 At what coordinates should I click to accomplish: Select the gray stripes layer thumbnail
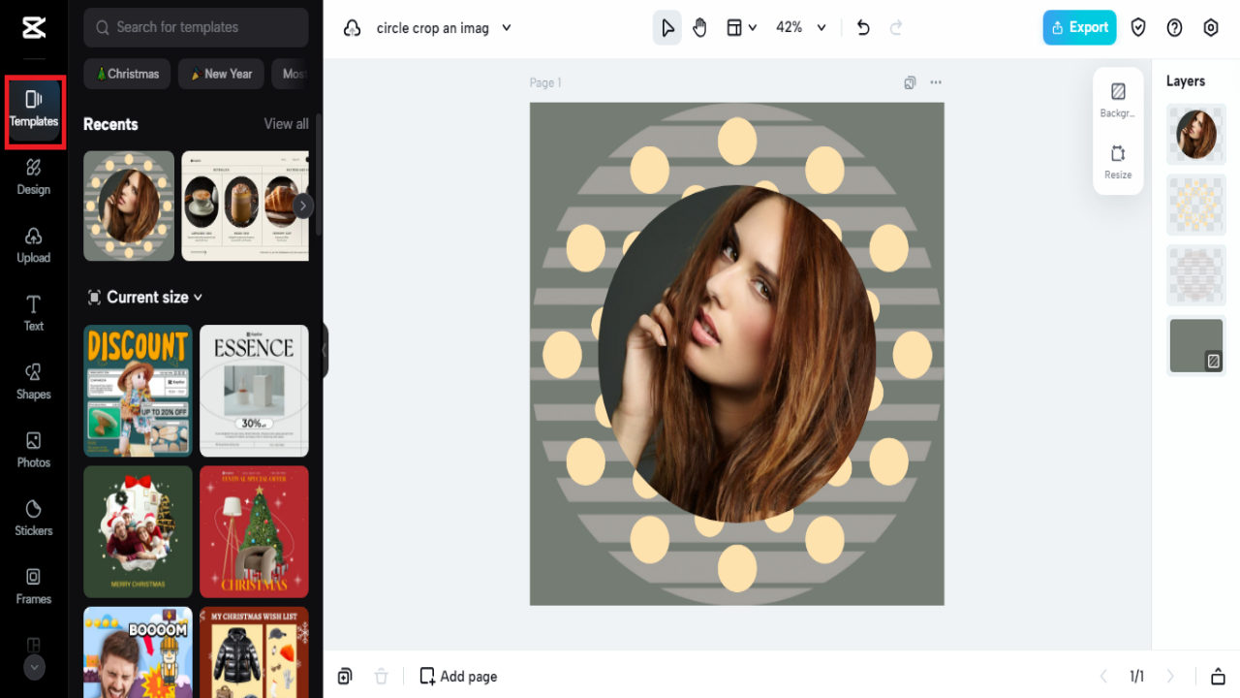[1196, 275]
